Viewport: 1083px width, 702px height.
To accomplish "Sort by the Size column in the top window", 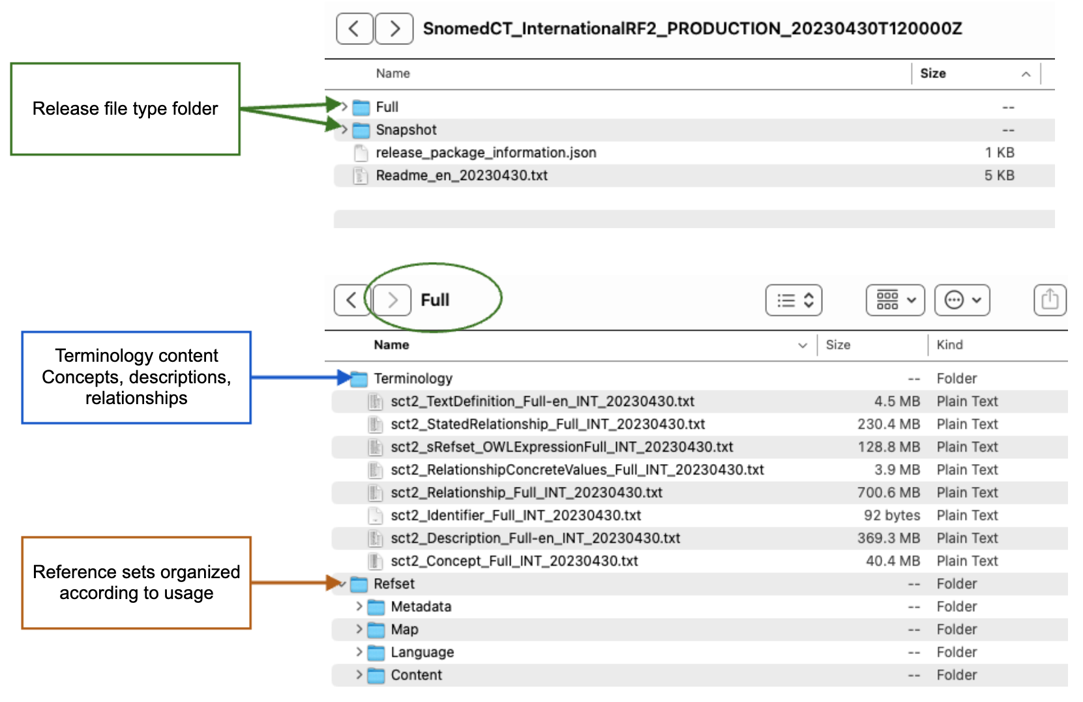I will click(933, 74).
